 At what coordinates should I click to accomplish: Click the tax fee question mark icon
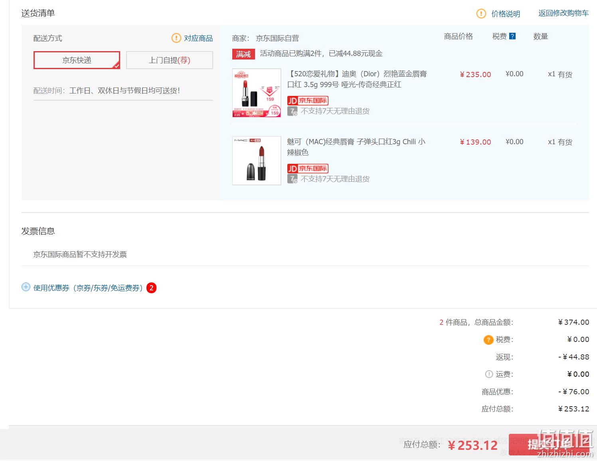pyautogui.click(x=513, y=36)
